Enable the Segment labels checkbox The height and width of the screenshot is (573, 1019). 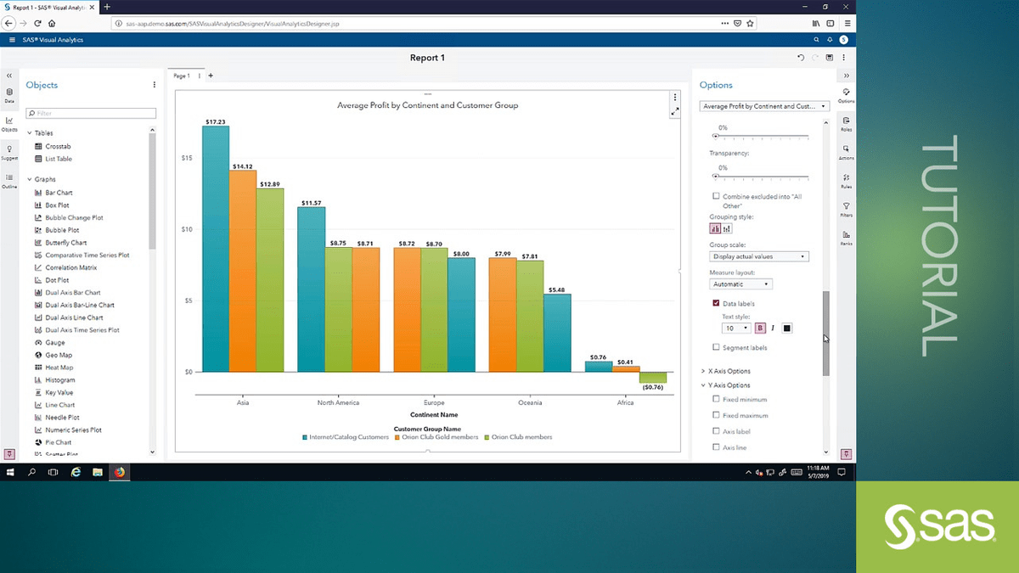click(x=717, y=347)
